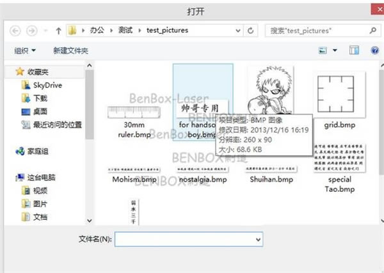
Task: Toggle the preview pane button
Action: point(354,51)
